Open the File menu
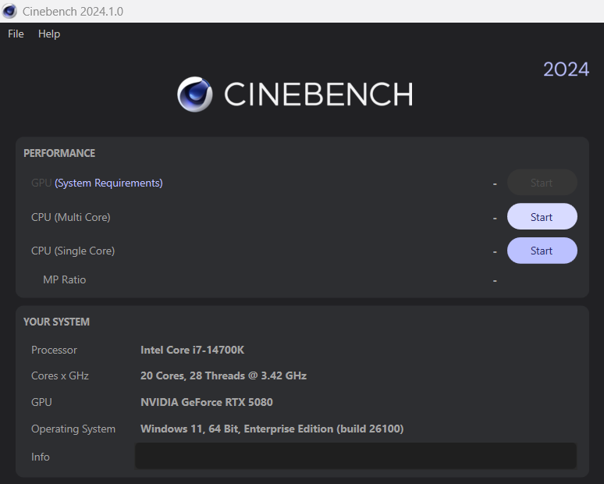This screenshot has height=484, width=604. (x=16, y=34)
